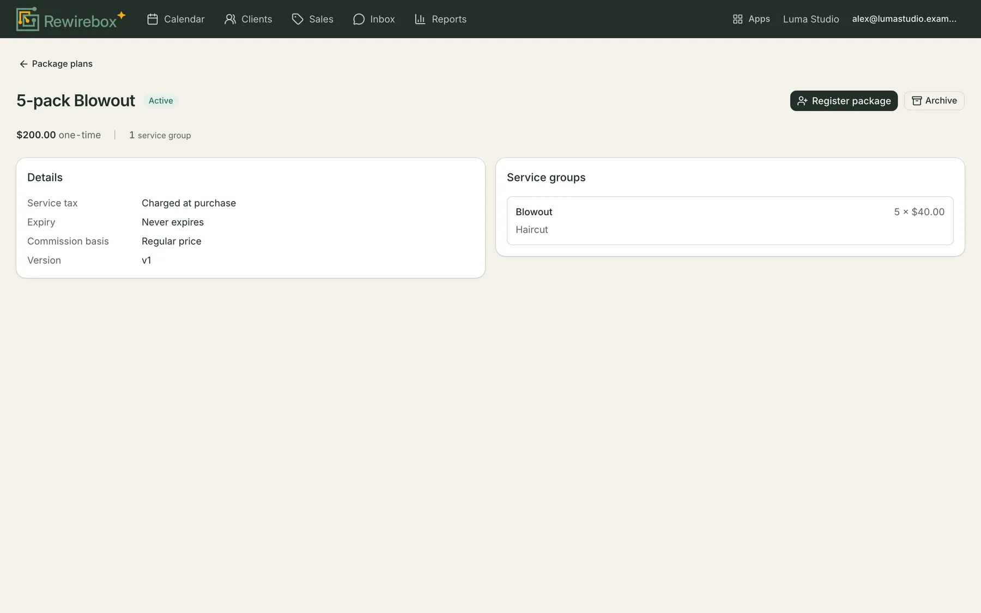Click the apps grid icon

click(x=737, y=19)
